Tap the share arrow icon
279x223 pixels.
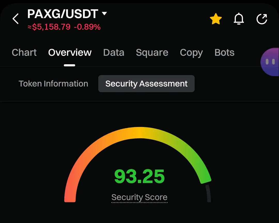(262, 19)
